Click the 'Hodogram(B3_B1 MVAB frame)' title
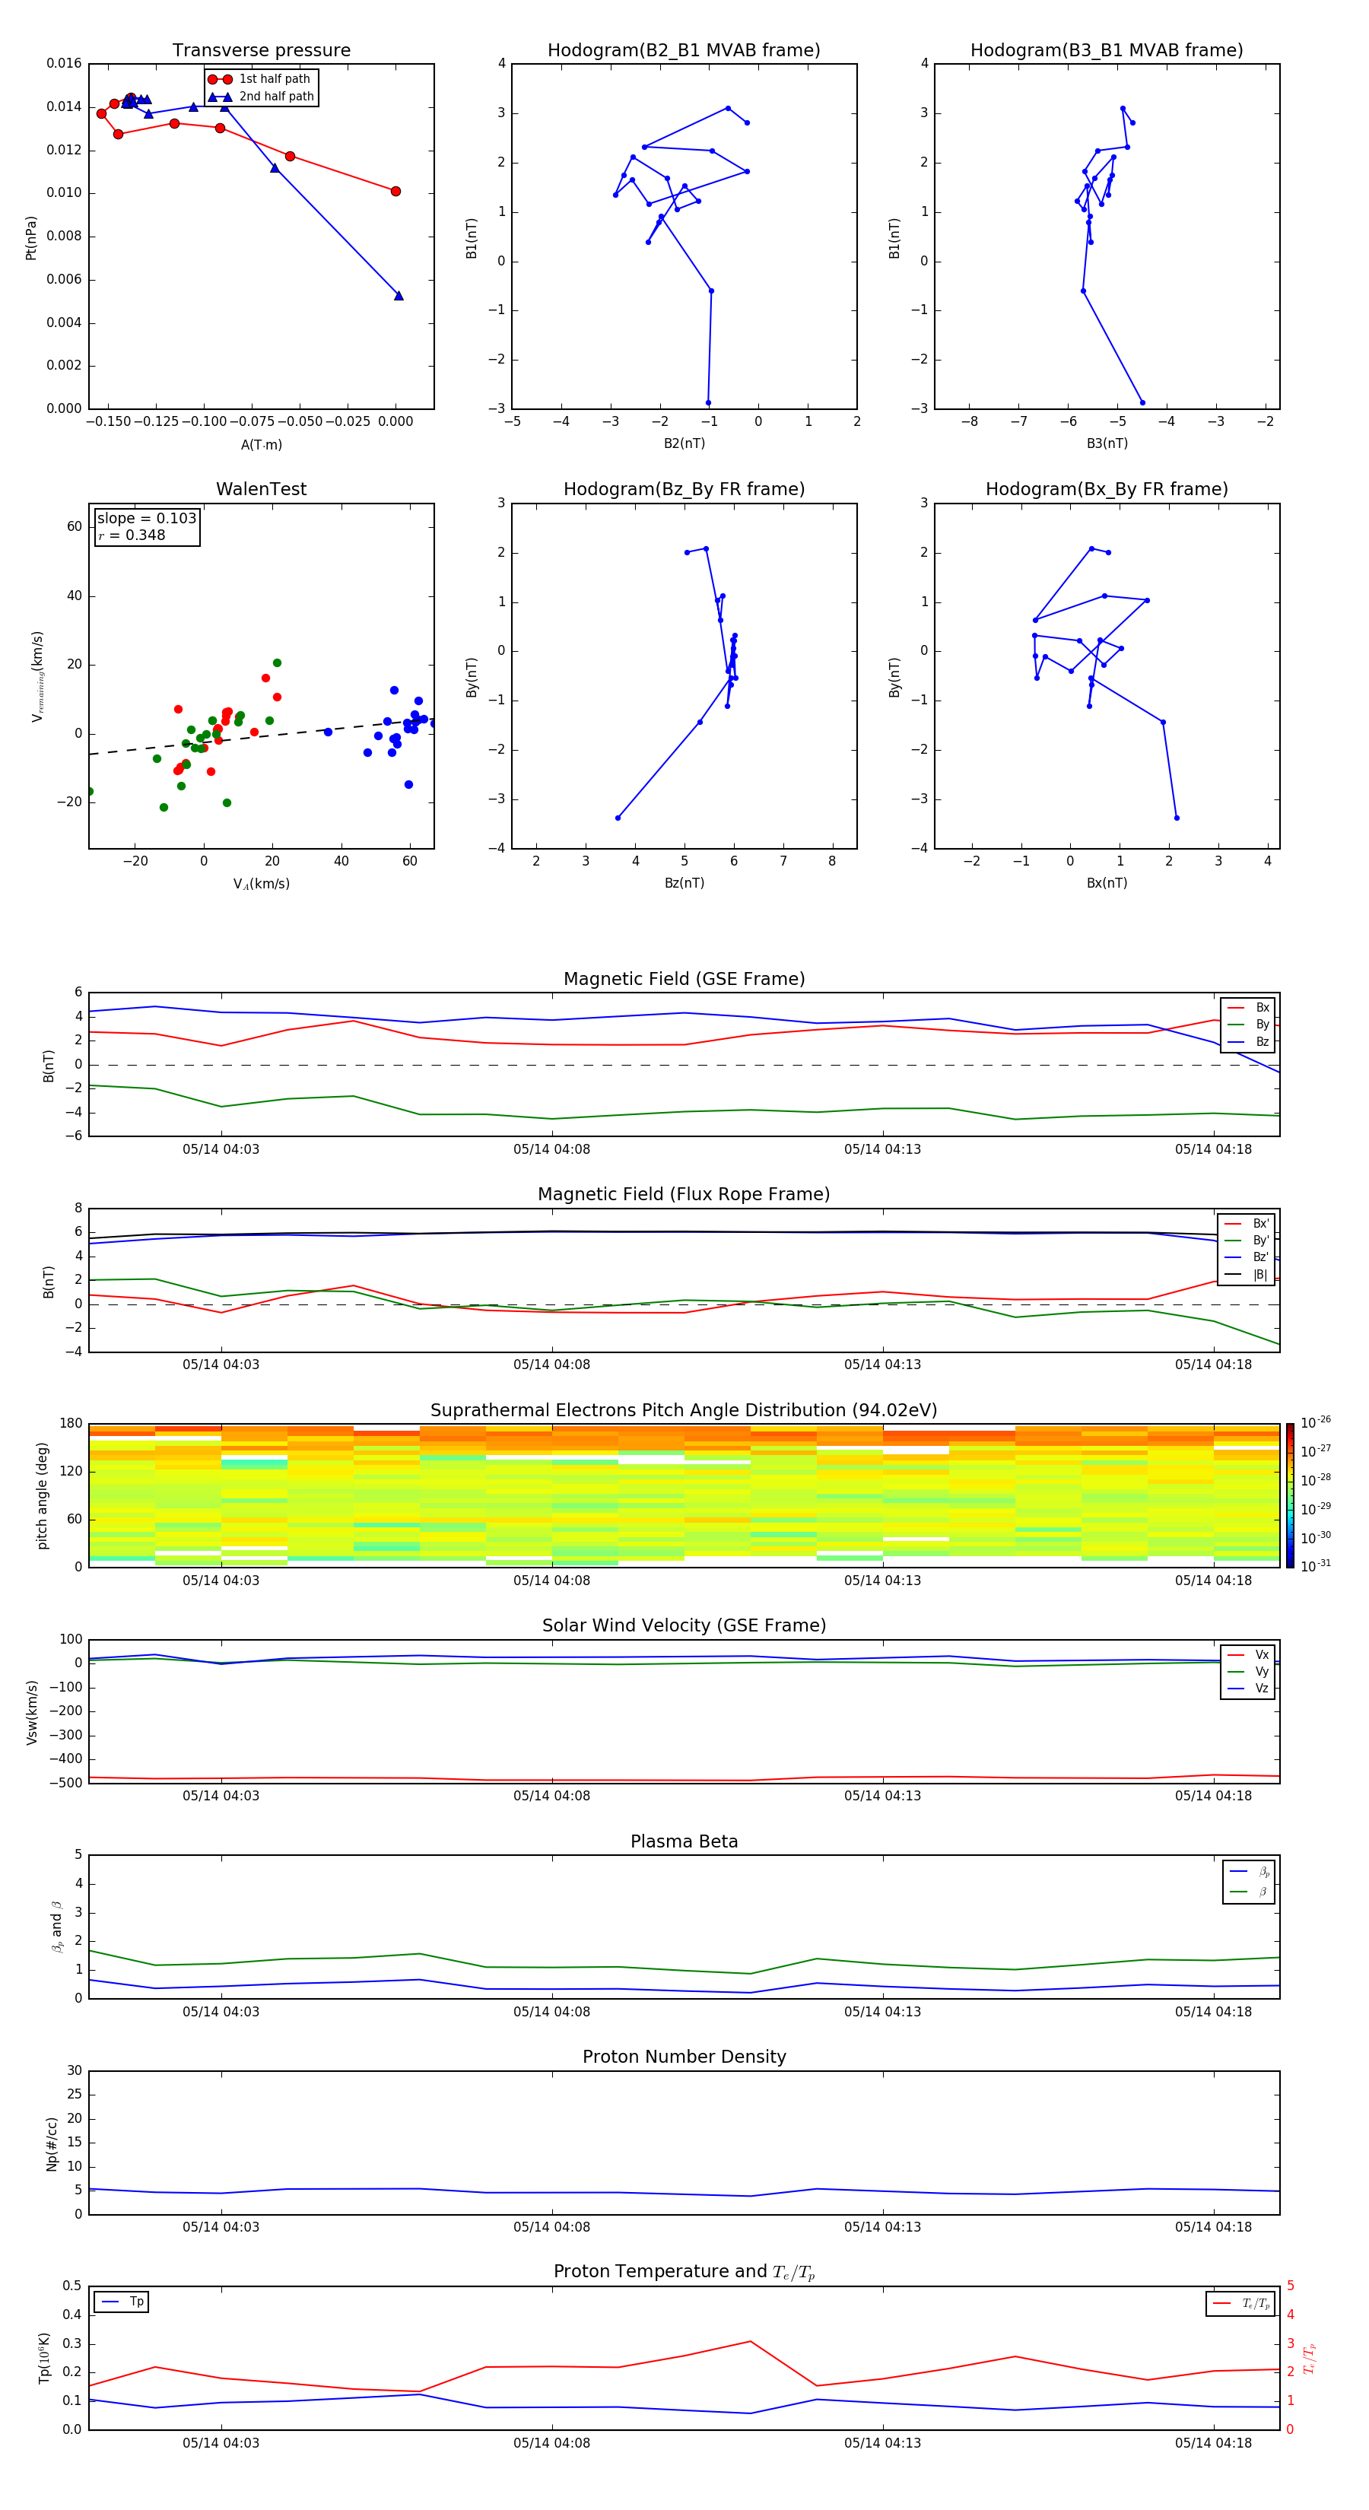1369x2510 pixels. pyautogui.click(x=1107, y=51)
